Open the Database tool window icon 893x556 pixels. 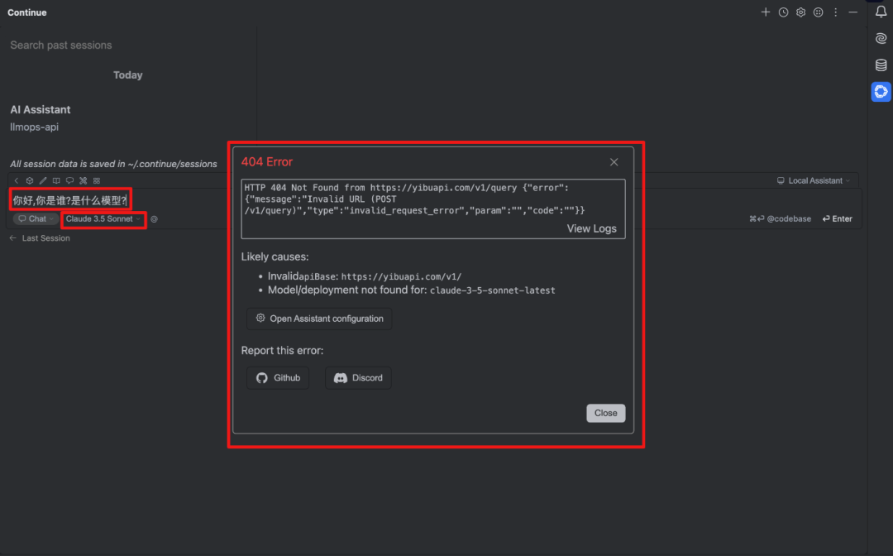(x=881, y=65)
